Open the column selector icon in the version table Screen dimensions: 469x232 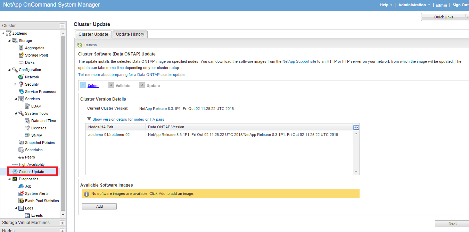pyautogui.click(x=356, y=127)
